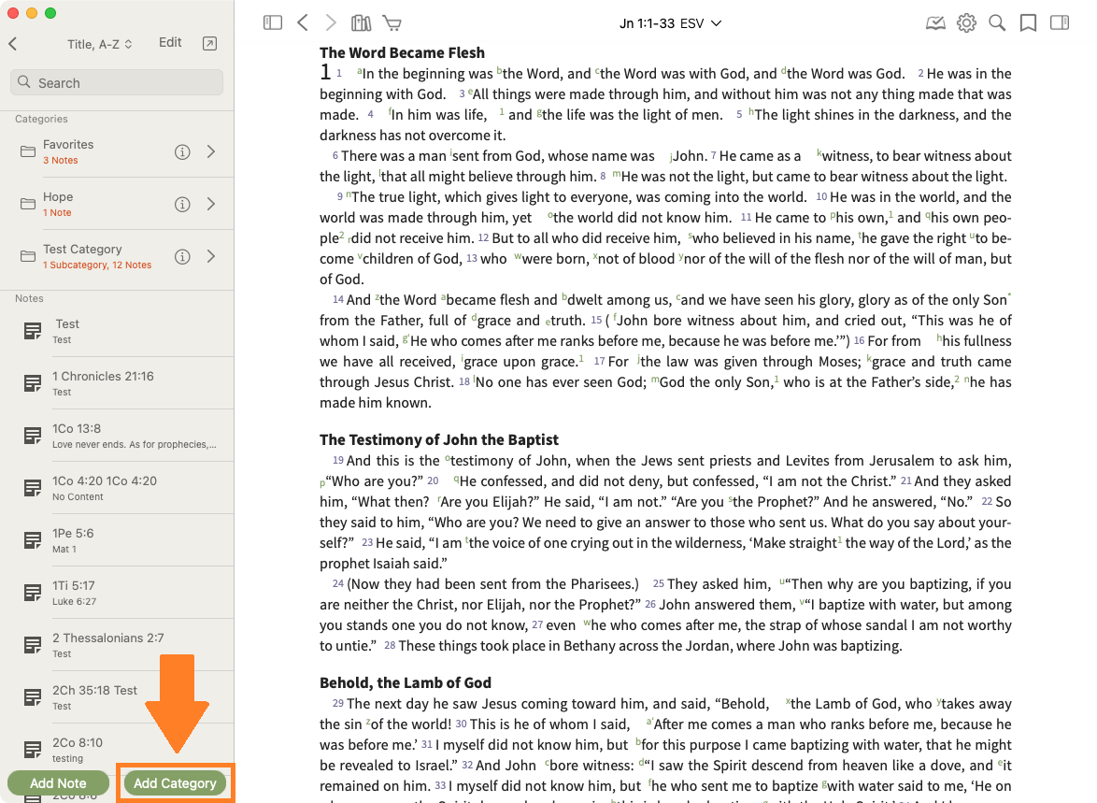This screenshot has width=1097, height=803.
Task: Open the Jn 1:1-33 ESV passage dropdown
Action: pyautogui.click(x=670, y=23)
